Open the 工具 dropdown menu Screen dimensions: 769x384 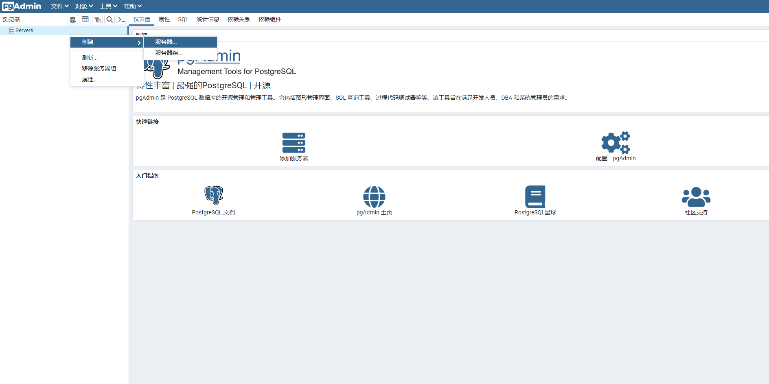tap(108, 6)
